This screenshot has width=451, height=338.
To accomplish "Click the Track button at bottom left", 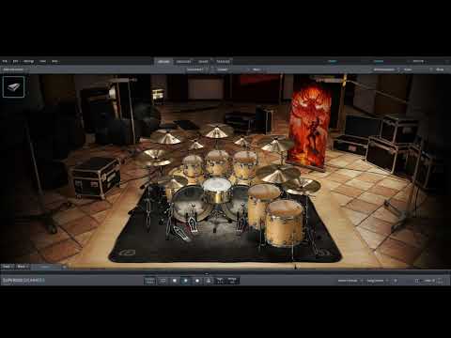I will pyautogui.click(x=8, y=267).
